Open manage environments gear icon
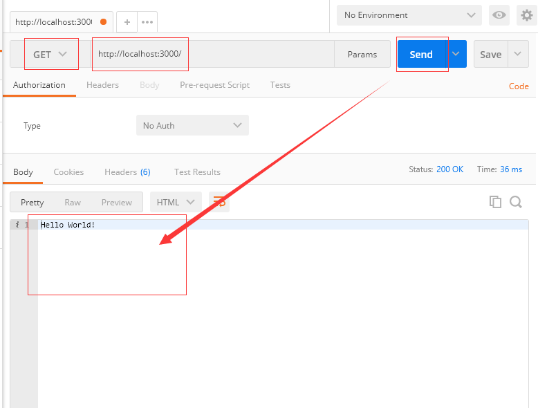 click(527, 15)
